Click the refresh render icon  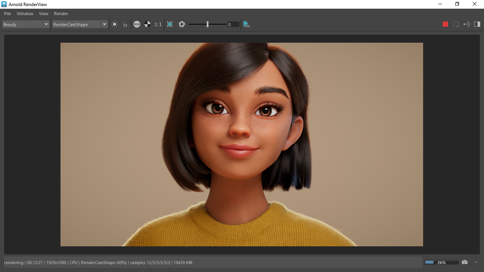456,24
